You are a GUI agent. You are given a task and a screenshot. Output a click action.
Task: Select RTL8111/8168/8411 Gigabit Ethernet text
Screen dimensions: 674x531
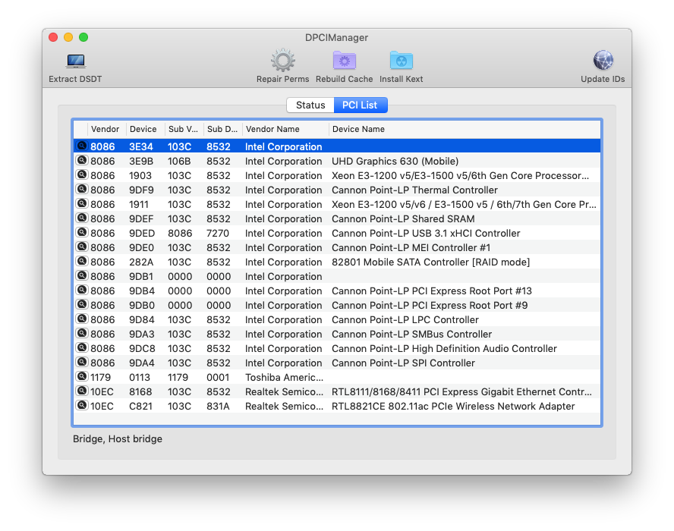click(461, 392)
